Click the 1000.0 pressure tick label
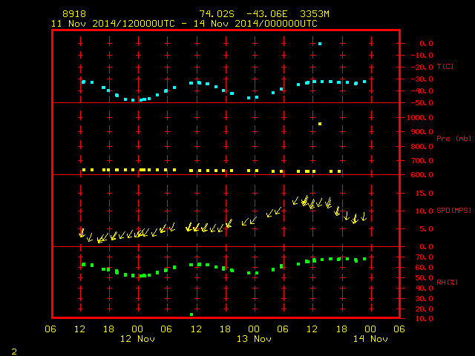Screen dimensions: 475x356 (x=420, y=118)
